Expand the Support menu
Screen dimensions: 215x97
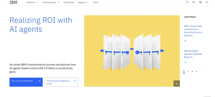[x=83, y=2]
